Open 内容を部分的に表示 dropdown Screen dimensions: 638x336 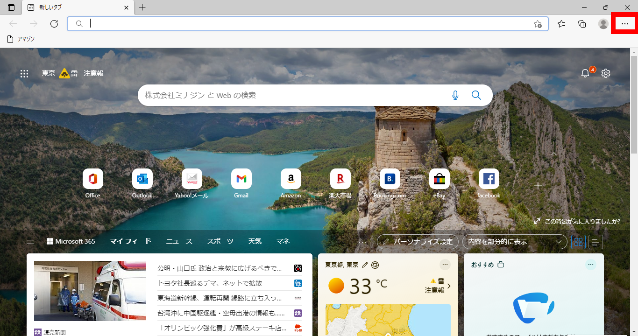point(515,242)
